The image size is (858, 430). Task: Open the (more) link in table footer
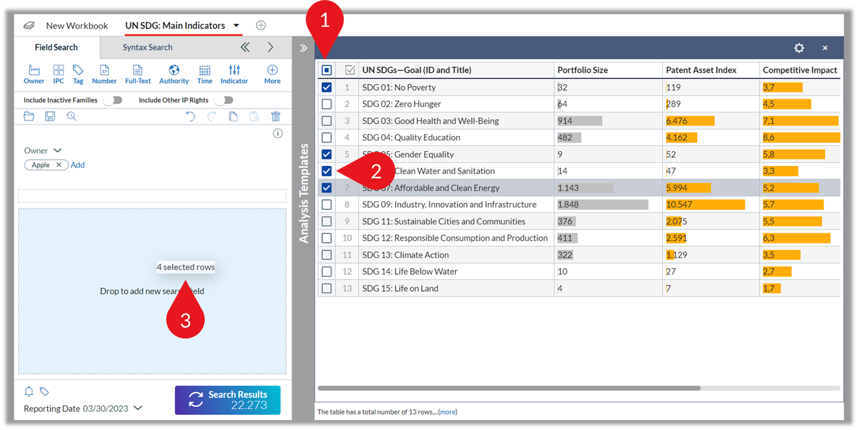(448, 412)
